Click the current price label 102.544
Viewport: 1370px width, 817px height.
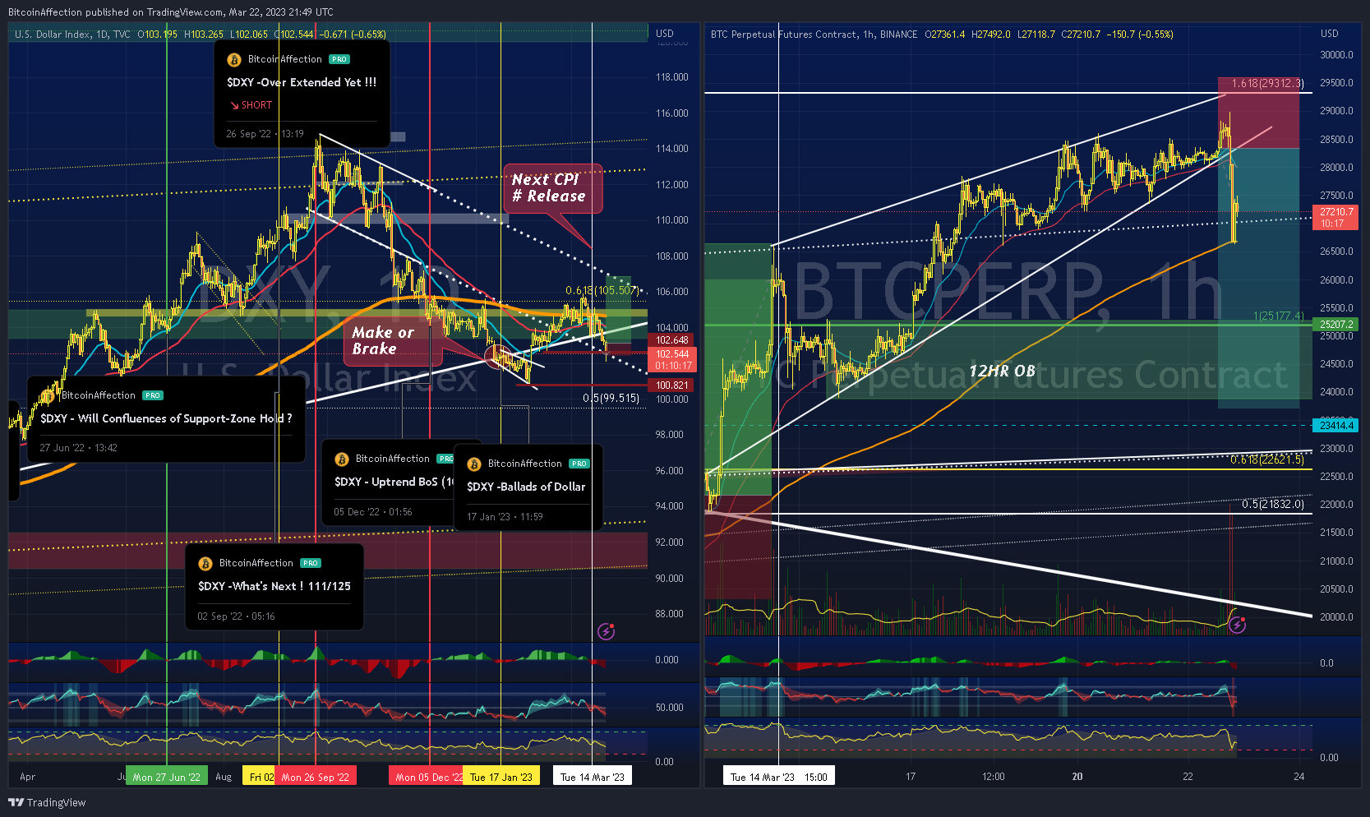(673, 359)
